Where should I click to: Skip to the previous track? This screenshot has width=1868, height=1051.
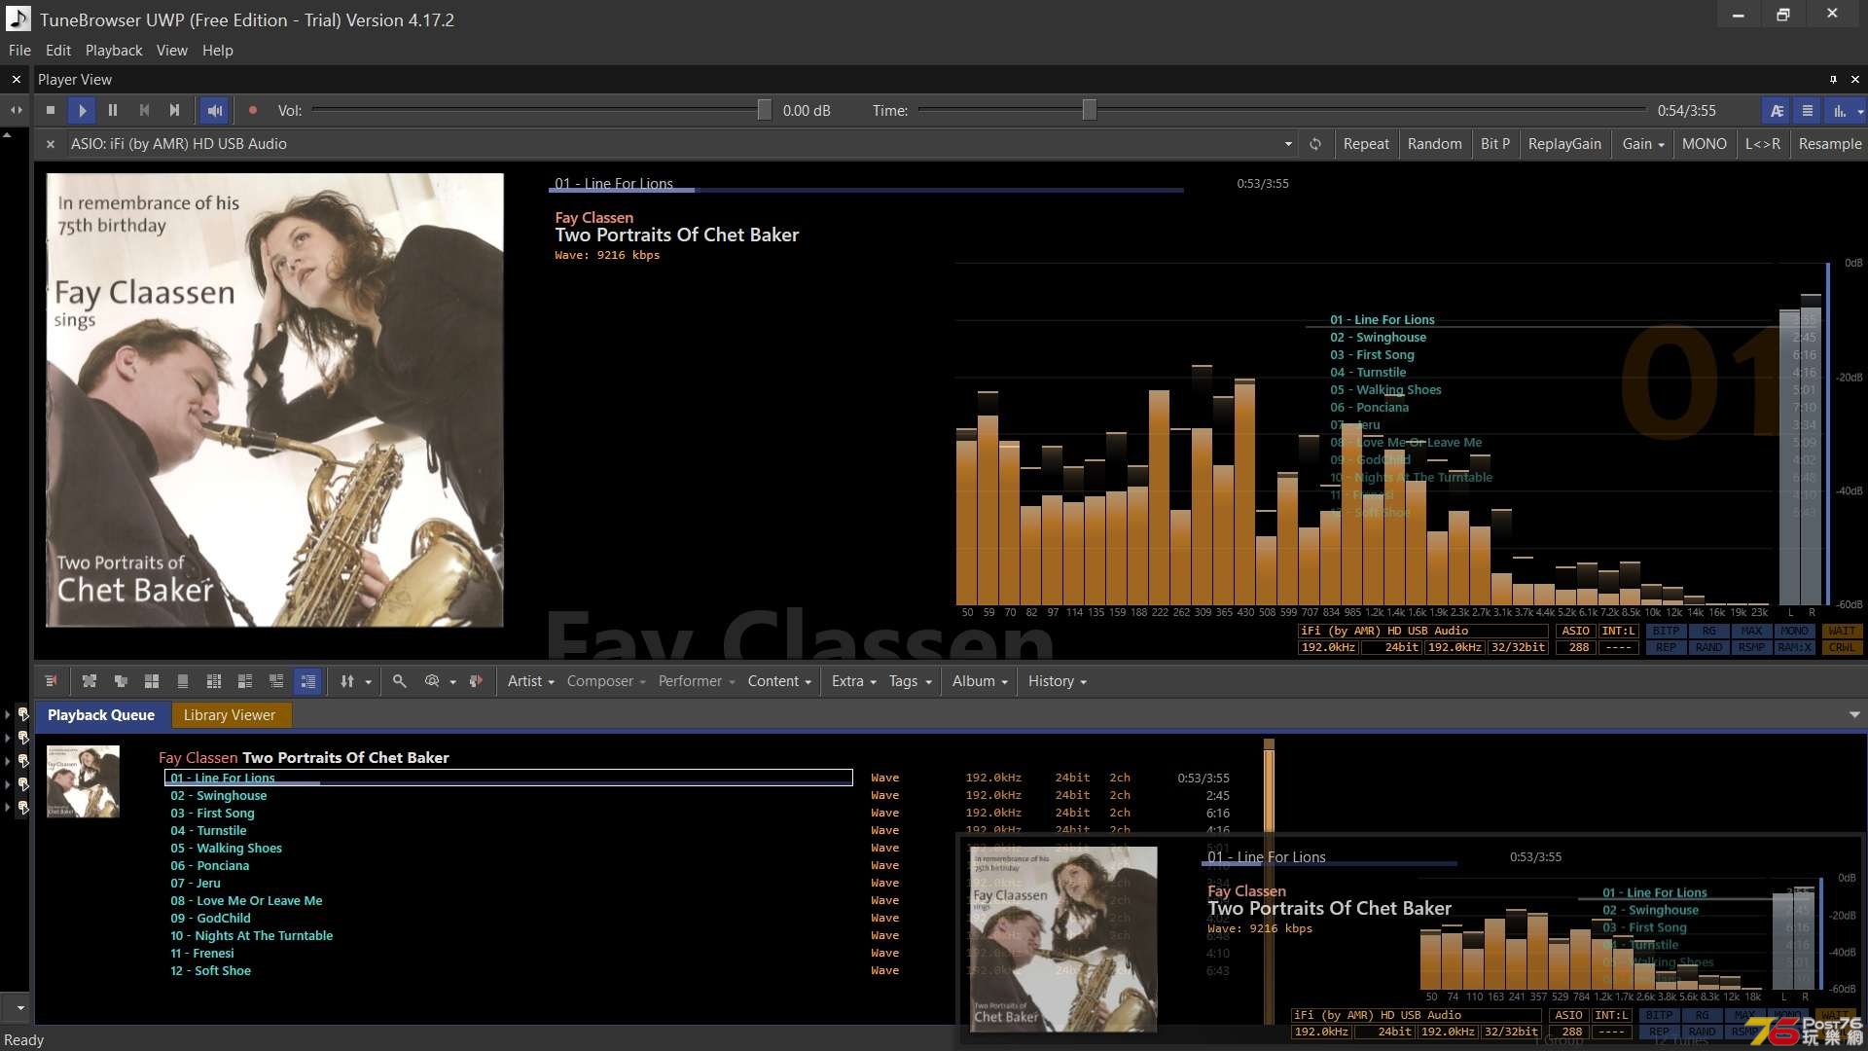tap(144, 110)
